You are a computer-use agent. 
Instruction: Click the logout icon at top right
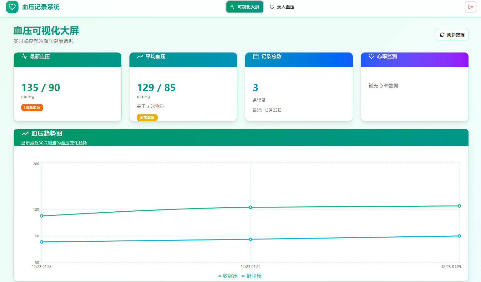[x=471, y=7]
